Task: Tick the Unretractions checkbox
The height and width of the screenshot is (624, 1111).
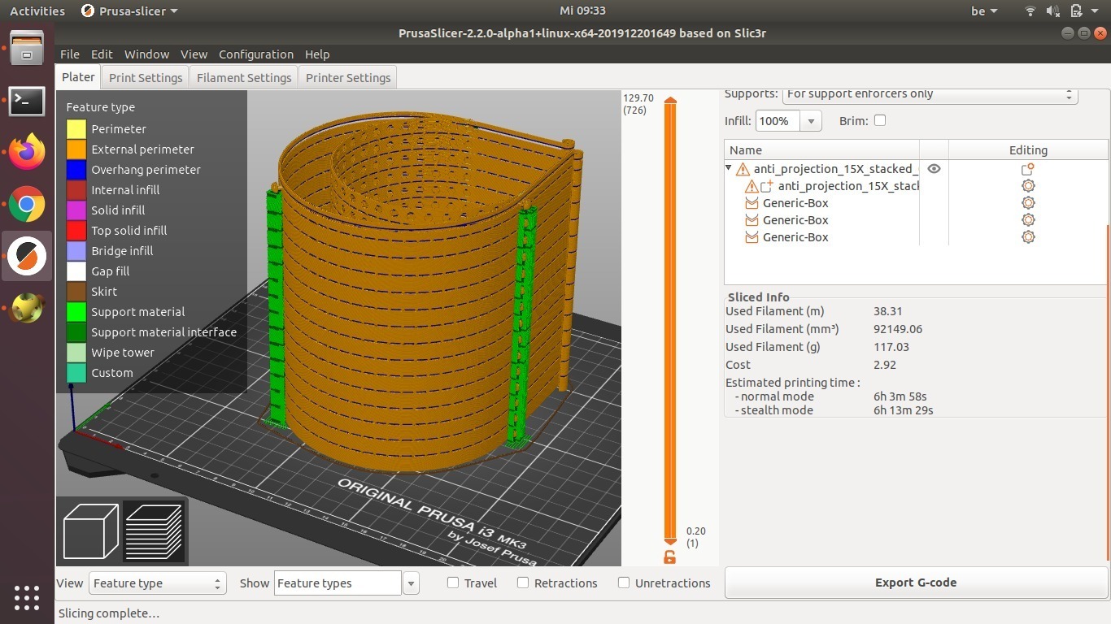Action: [624, 583]
